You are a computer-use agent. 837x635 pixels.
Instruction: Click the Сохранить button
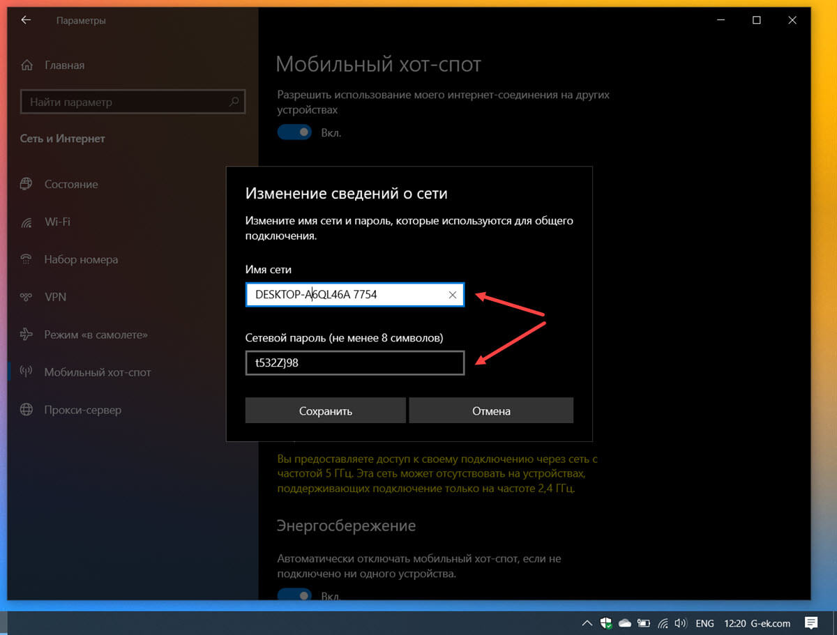click(325, 411)
